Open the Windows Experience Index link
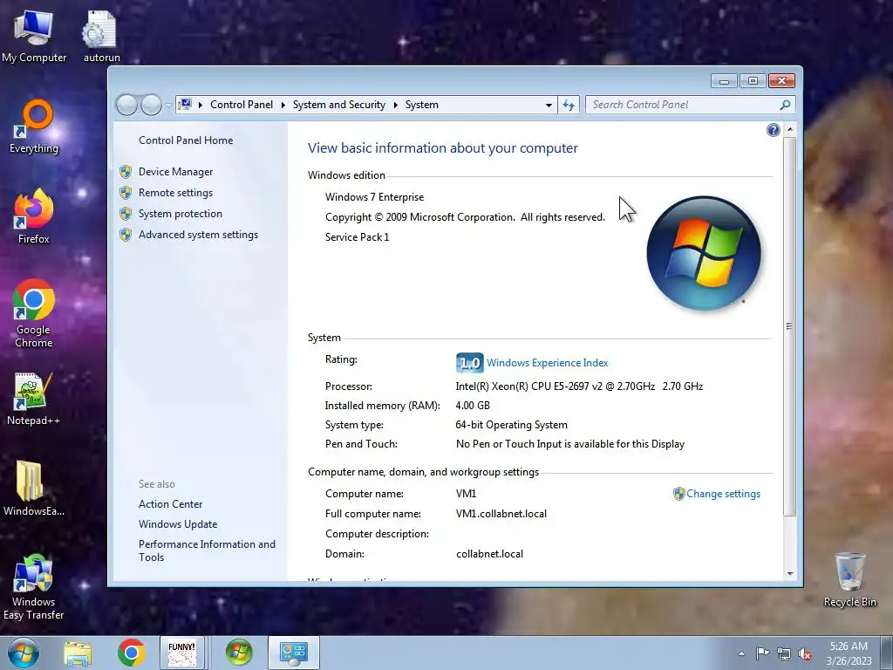This screenshot has width=893, height=670. pos(548,363)
